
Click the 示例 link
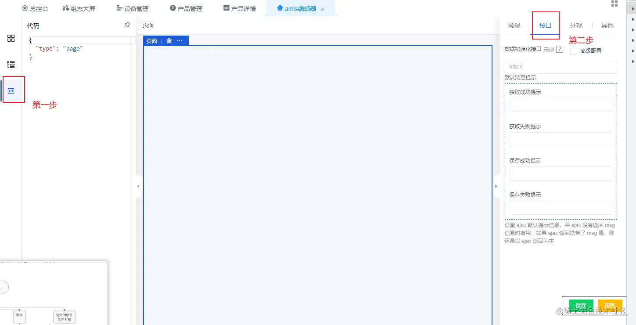click(549, 50)
